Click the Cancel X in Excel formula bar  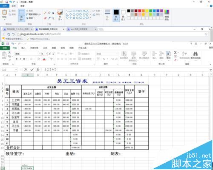pos(26,70)
